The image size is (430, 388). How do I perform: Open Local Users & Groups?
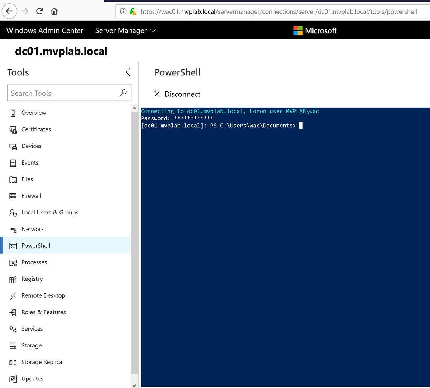[50, 212]
